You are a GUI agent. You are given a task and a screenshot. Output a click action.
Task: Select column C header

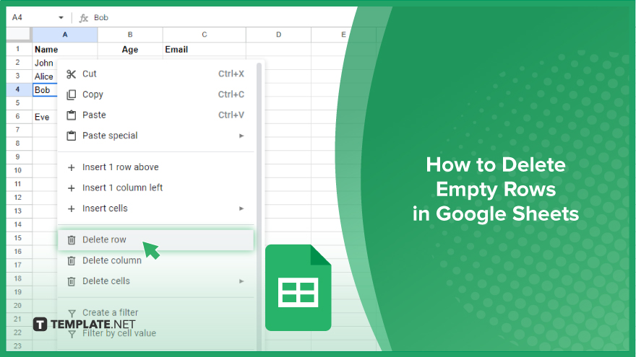coord(205,35)
